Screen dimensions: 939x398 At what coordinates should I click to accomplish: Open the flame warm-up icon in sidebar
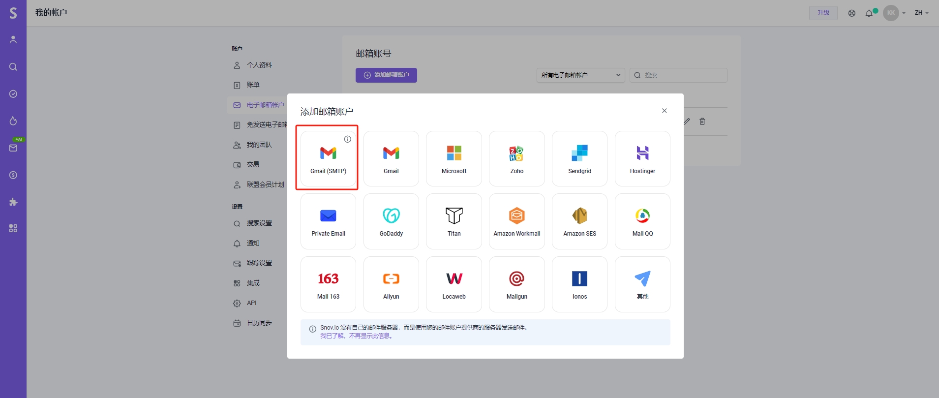pyautogui.click(x=13, y=121)
